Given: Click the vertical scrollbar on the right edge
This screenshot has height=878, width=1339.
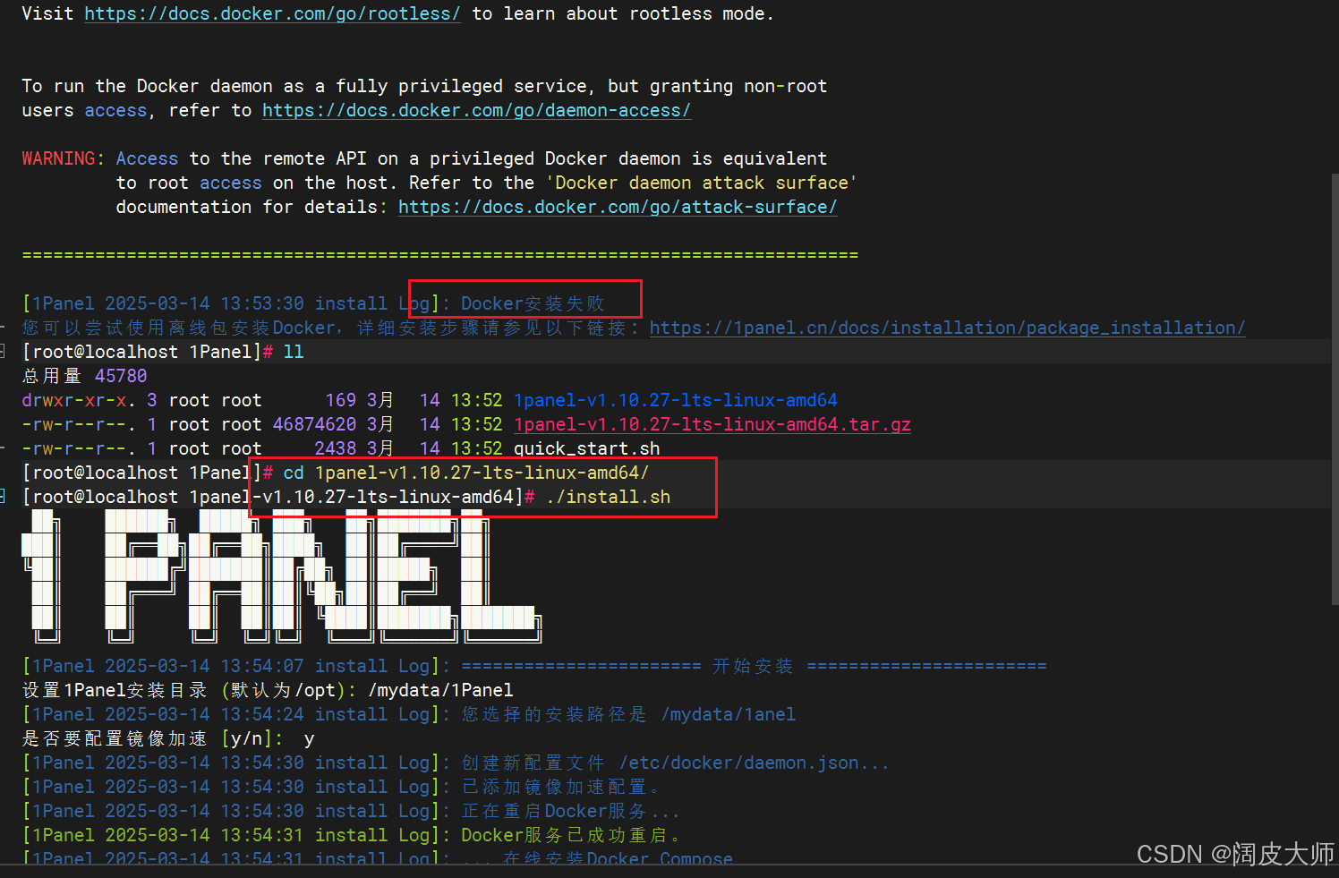Looking at the screenshot, I should coord(1335,389).
